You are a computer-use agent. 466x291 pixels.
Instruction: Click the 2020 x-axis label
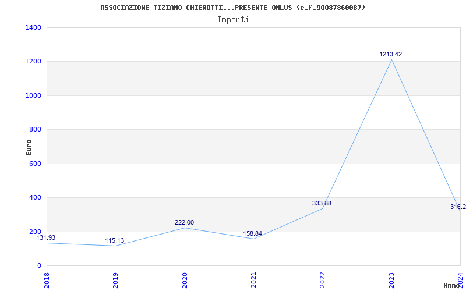point(184,281)
